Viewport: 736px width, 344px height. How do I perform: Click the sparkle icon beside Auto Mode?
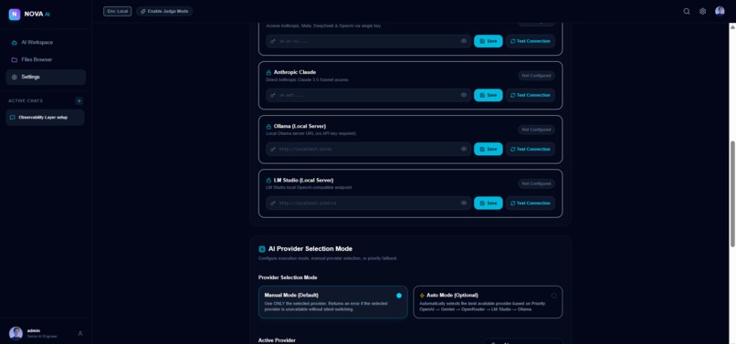pos(422,296)
